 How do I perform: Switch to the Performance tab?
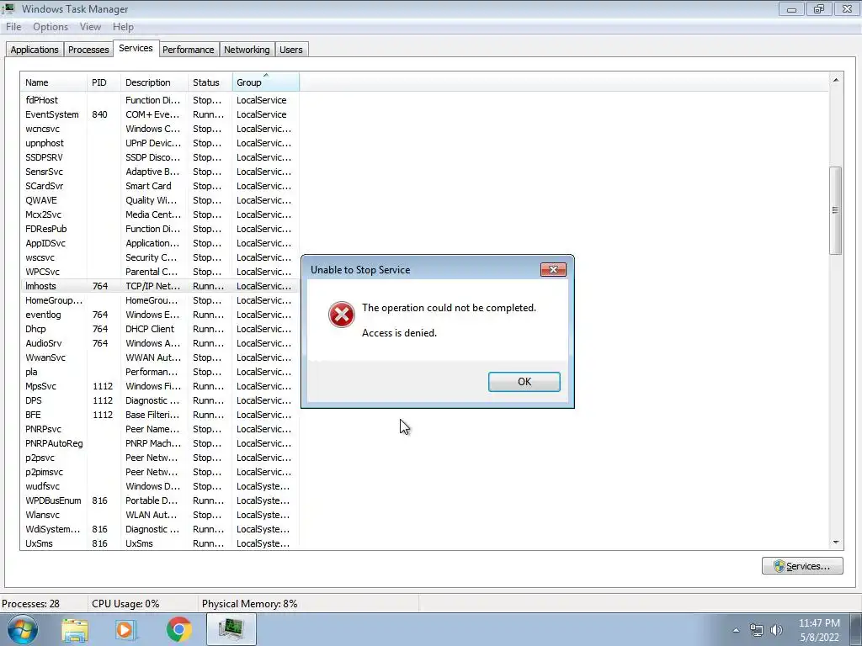[188, 50]
